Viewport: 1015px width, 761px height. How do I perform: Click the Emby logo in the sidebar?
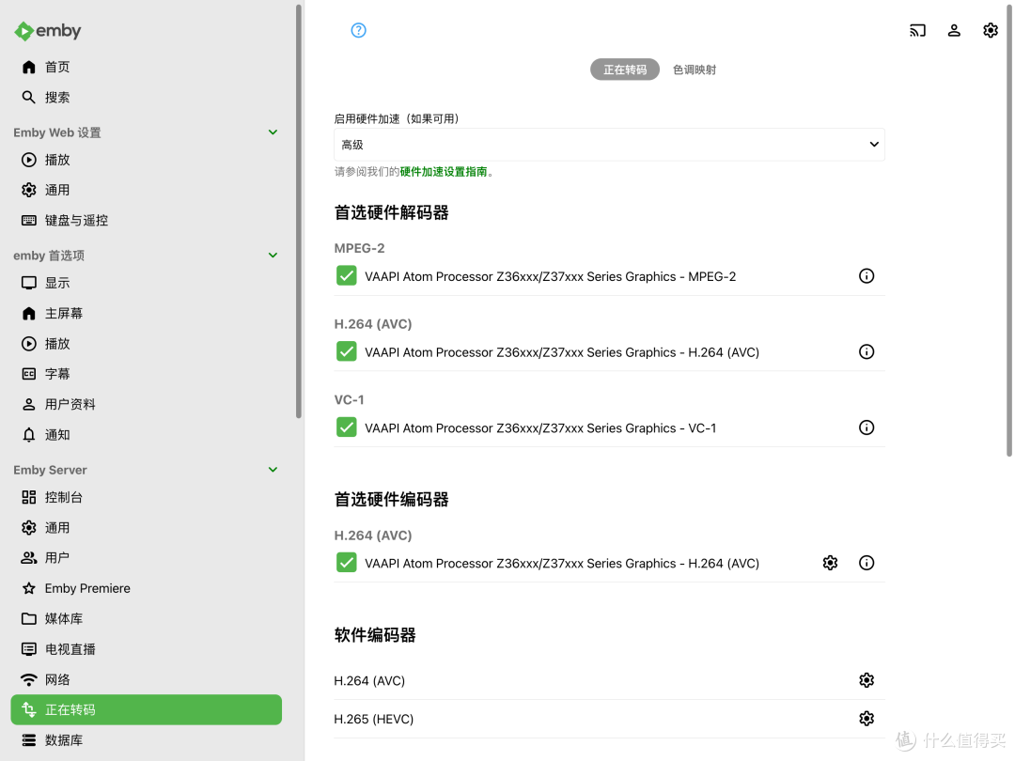click(47, 30)
